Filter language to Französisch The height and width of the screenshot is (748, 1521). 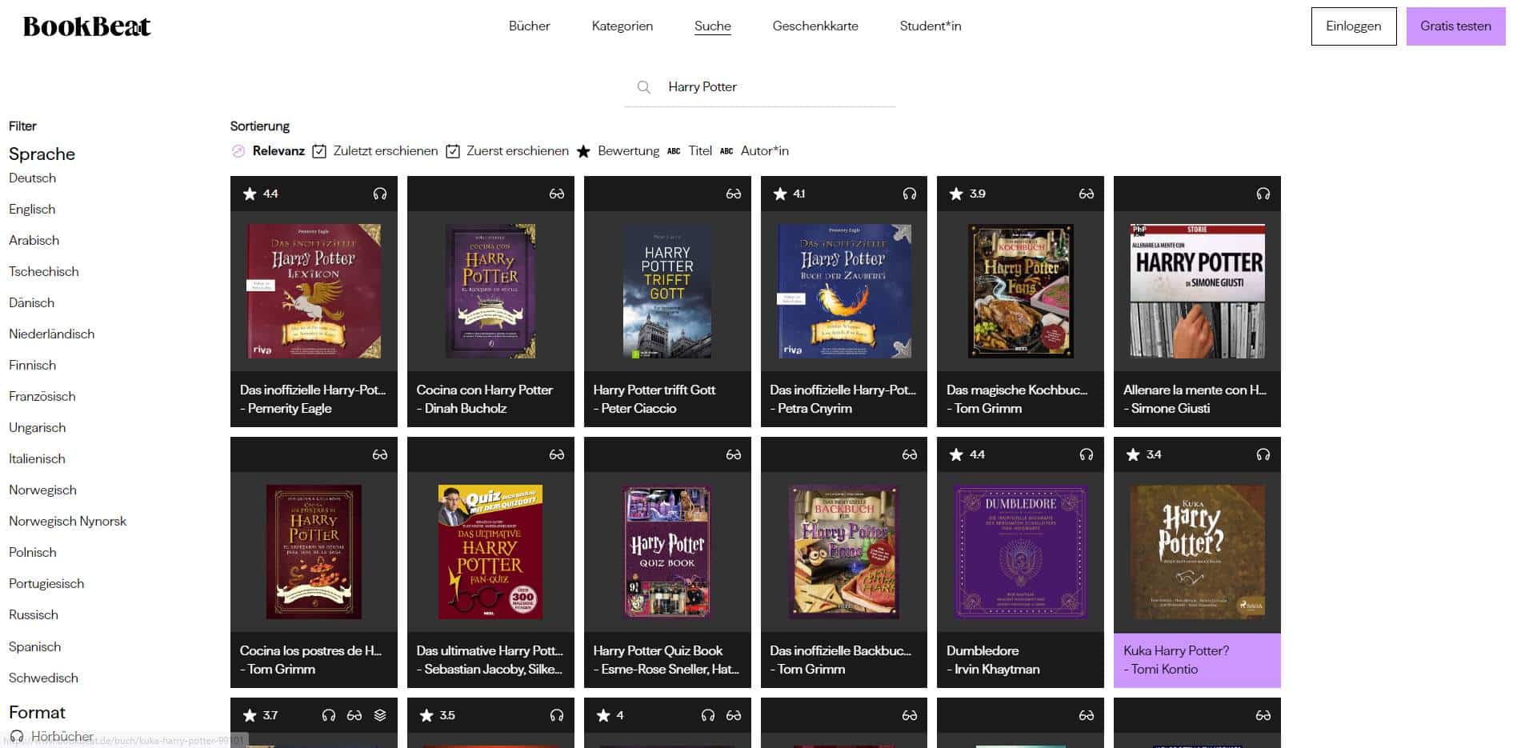click(42, 396)
